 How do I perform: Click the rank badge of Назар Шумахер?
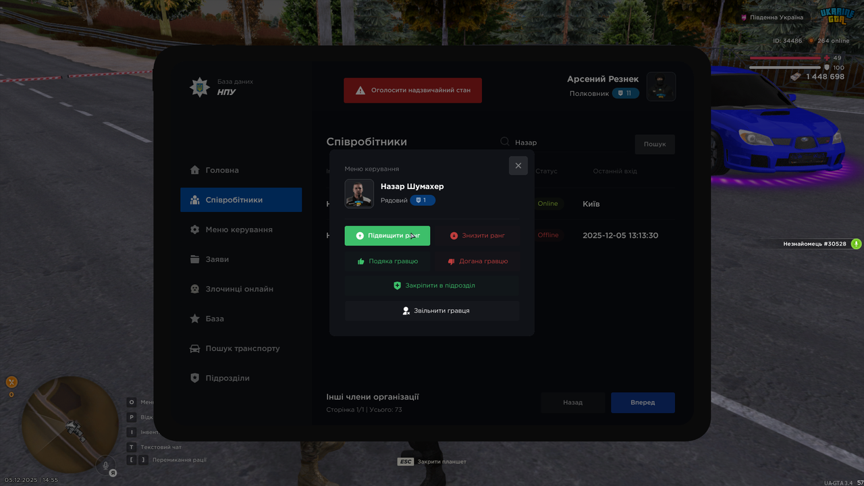tap(423, 200)
